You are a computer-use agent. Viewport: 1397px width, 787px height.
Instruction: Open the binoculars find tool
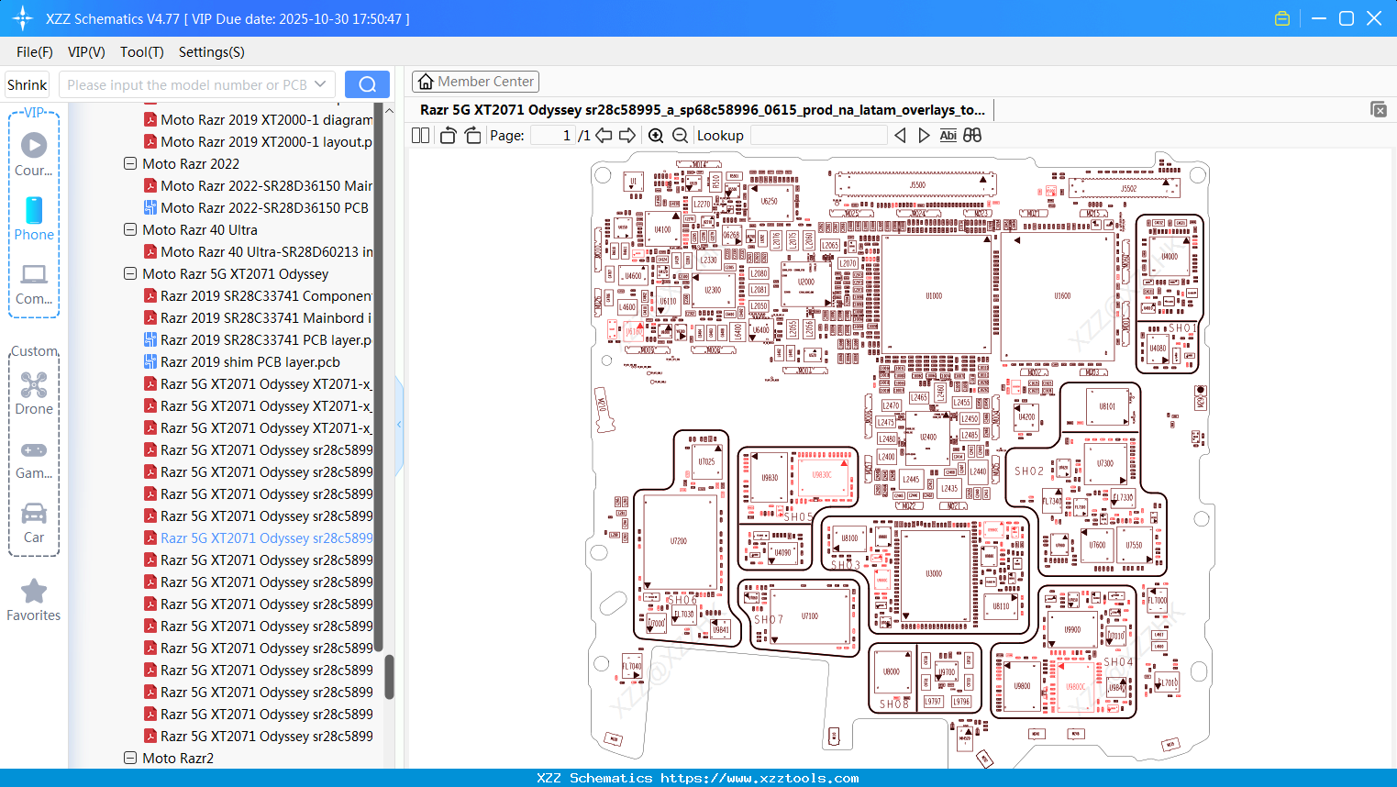click(x=972, y=136)
